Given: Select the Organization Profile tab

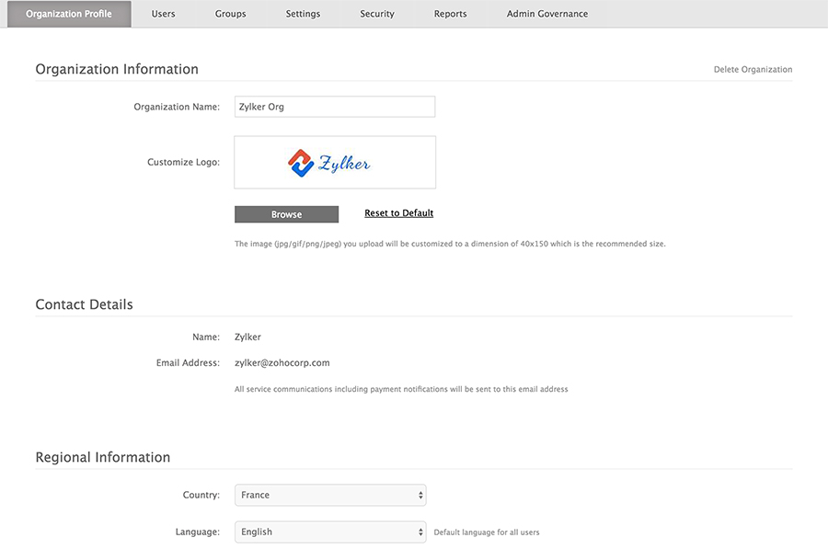Looking at the screenshot, I should point(69,14).
